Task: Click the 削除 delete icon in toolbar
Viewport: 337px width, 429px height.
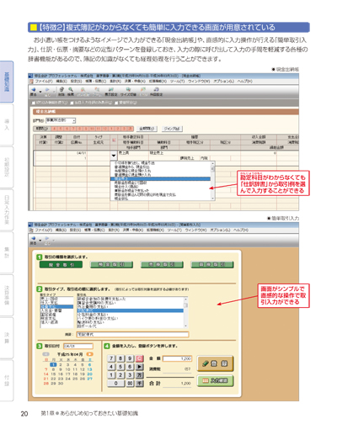Action: tap(62, 91)
